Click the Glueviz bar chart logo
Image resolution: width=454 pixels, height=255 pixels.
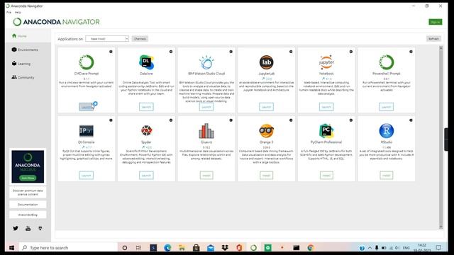pyautogui.click(x=206, y=130)
